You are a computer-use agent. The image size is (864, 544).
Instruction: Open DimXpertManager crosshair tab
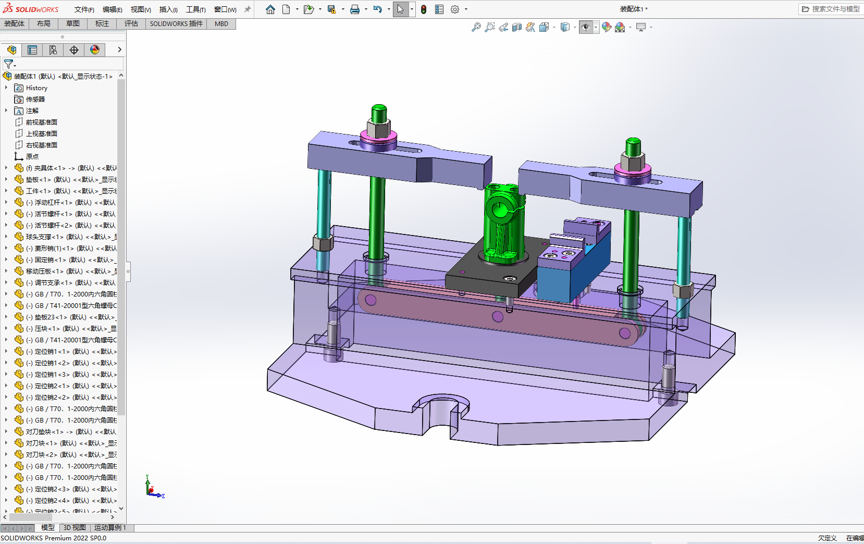(74, 50)
